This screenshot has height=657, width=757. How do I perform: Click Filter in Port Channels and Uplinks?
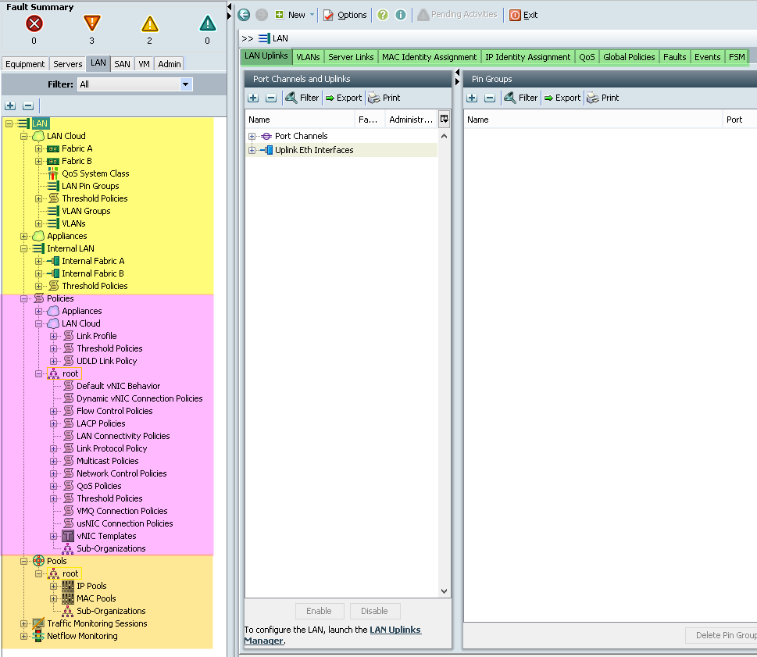(302, 98)
